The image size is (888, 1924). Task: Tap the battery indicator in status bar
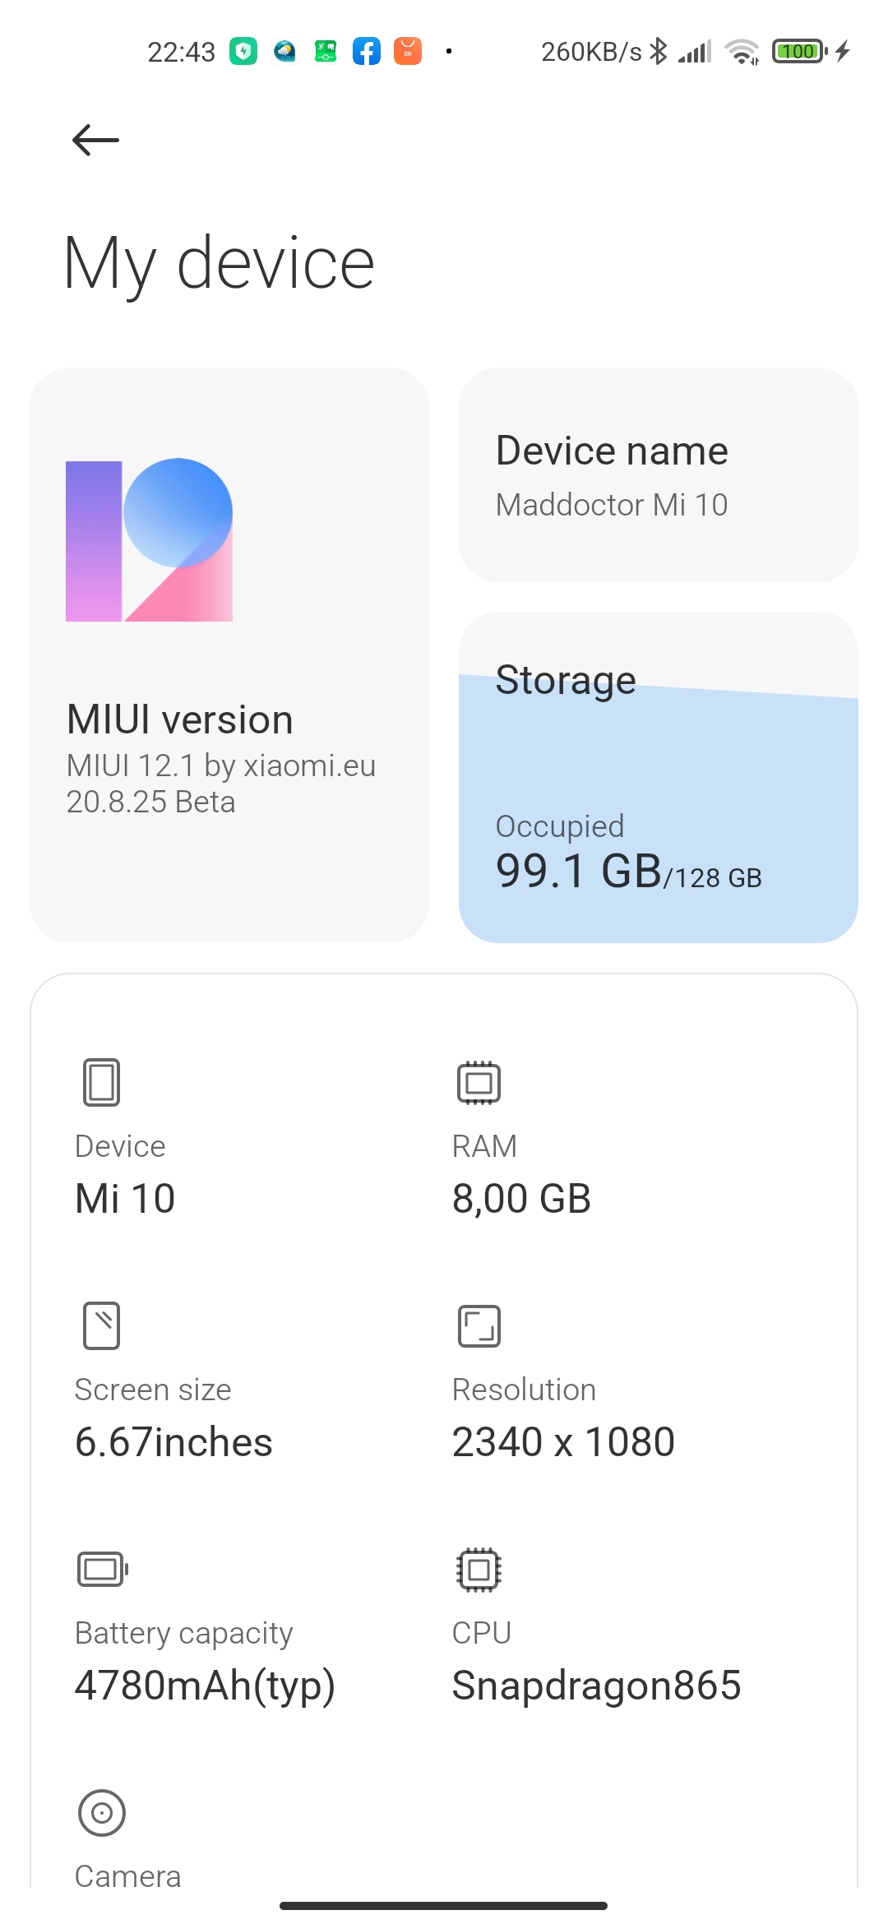pos(799,51)
